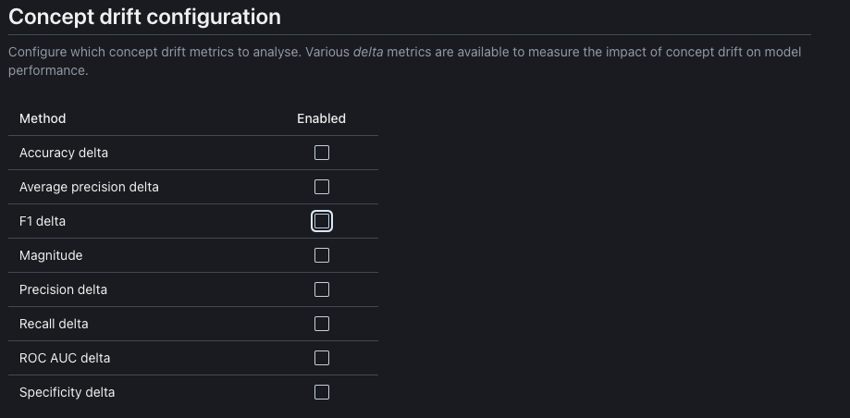Select the Average precision delta label
The image size is (850, 418).
89,187
